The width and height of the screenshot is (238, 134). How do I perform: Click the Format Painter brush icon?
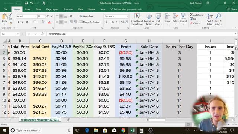pyautogui.click(x=10, y=23)
